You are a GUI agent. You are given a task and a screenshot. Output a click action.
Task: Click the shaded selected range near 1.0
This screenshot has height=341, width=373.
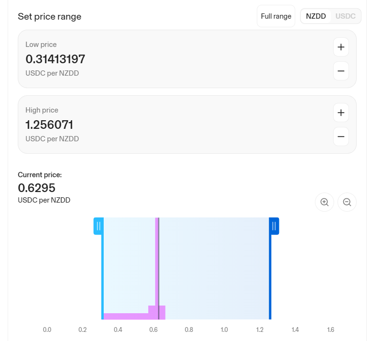[x=224, y=268]
